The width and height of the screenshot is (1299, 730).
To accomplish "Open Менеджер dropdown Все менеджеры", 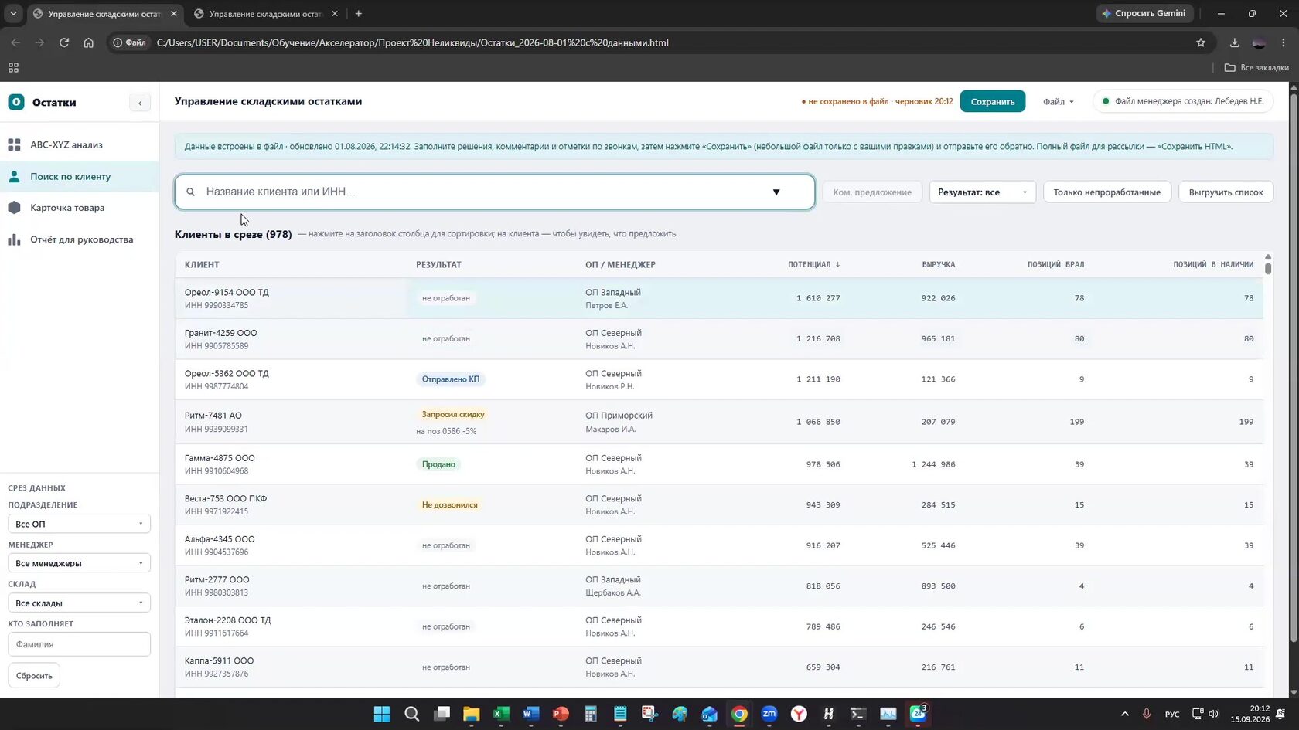I will pyautogui.click(x=79, y=563).
